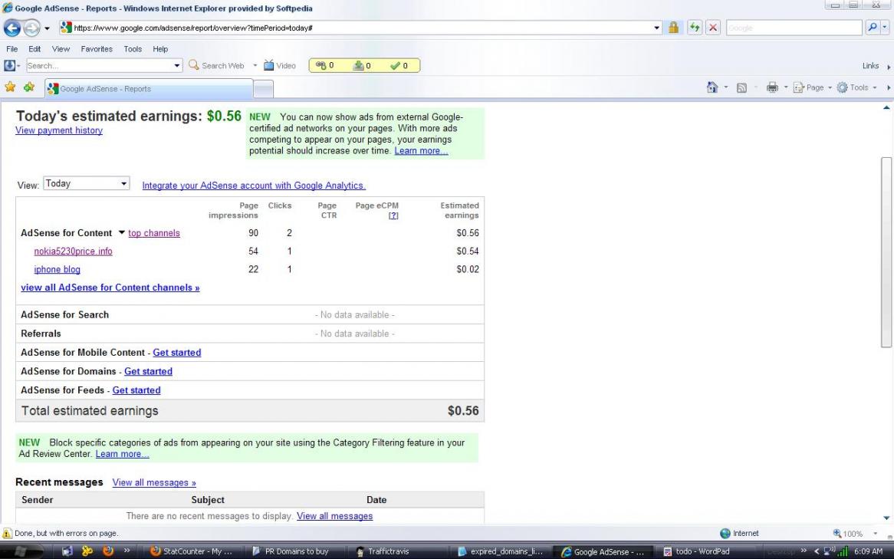Click Integrate your AdSense account with Google Analytics
This screenshot has width=894, height=559.
(254, 186)
